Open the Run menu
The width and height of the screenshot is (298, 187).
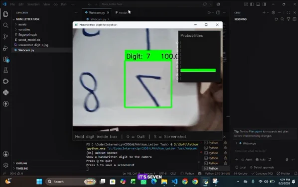(x=64, y=4)
